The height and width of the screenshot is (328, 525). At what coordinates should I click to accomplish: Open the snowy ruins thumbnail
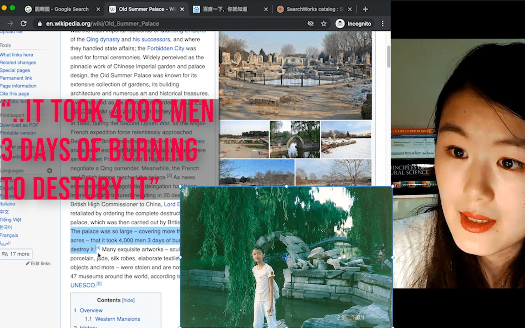tap(346, 139)
